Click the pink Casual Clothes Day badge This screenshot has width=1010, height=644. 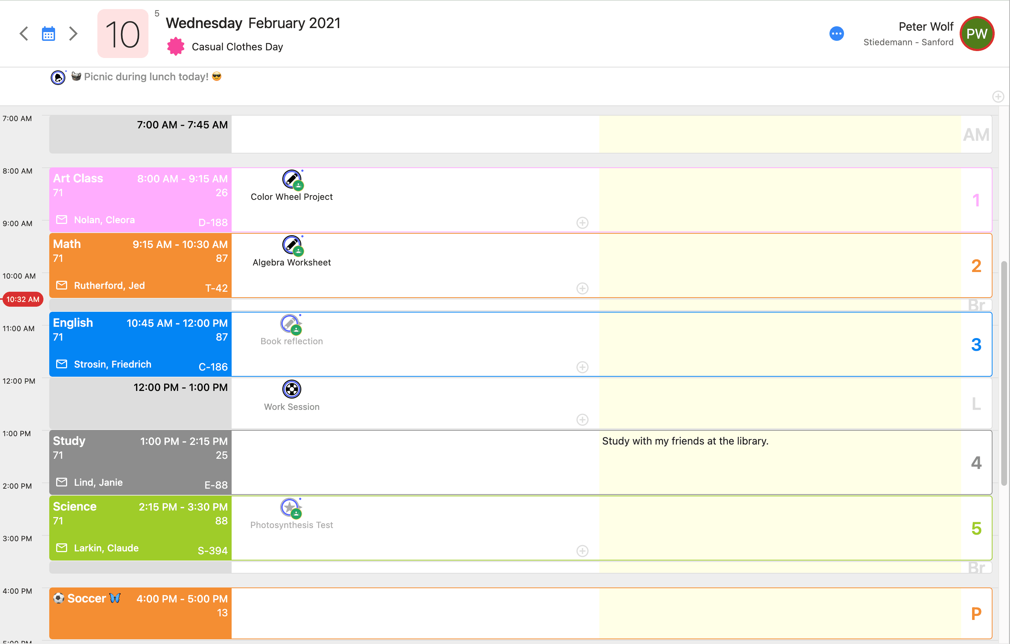176,47
